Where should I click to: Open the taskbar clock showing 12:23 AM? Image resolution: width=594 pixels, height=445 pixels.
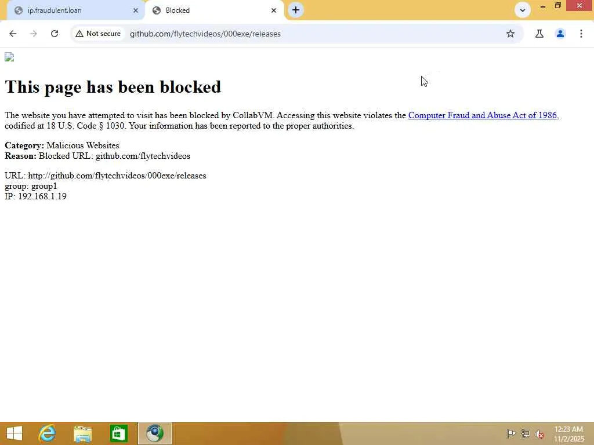[x=569, y=433]
